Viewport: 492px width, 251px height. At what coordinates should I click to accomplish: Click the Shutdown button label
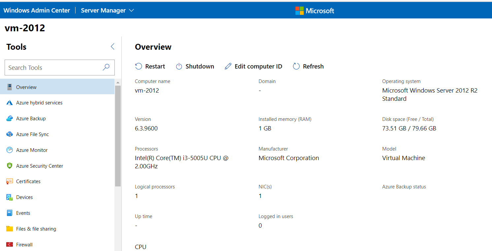pos(200,67)
